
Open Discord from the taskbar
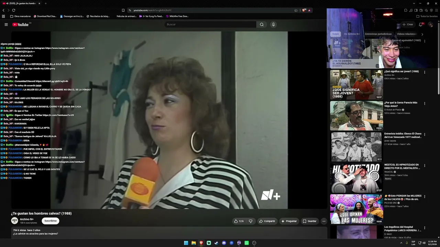(x=224, y=243)
